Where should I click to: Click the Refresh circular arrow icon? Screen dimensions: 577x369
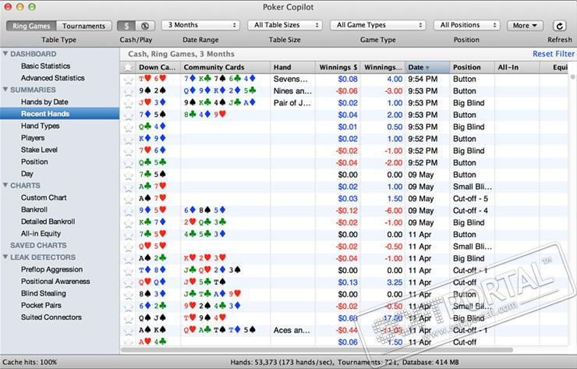click(559, 26)
